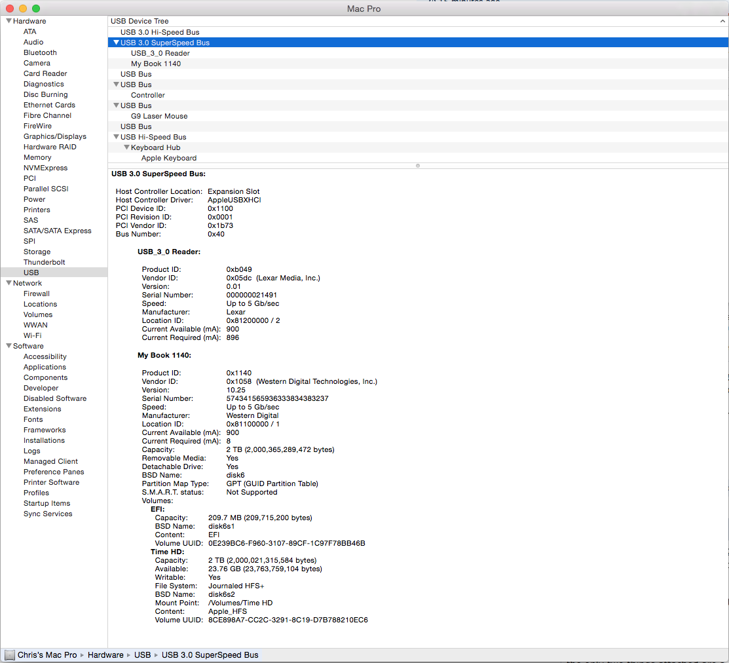Viewport: 729px width, 663px height.
Task: Open Disc Burning section
Action: pos(46,94)
